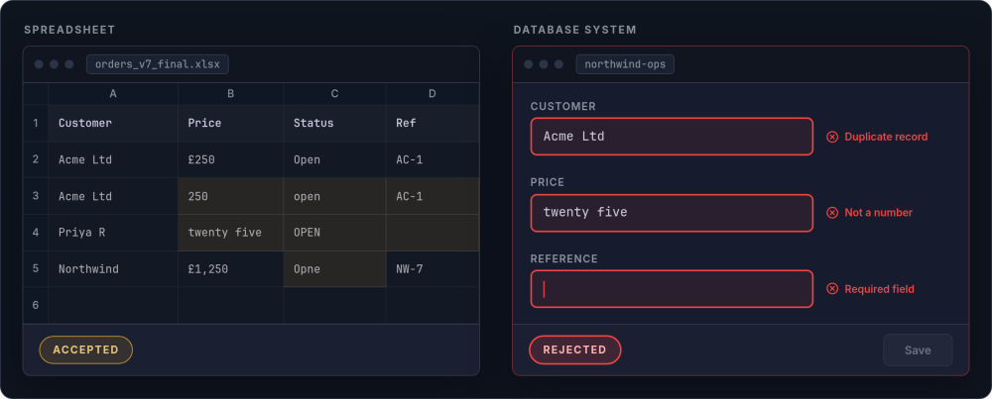Select the highlighted 250 cell in row 3
This screenshot has height=399, width=992.
pos(231,196)
